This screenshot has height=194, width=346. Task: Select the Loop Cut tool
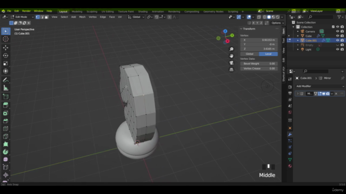[5, 129]
